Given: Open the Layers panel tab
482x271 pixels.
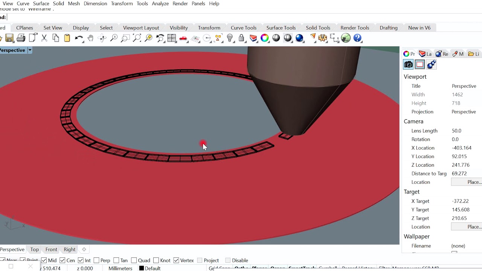Looking at the screenshot, I should click(x=425, y=54).
